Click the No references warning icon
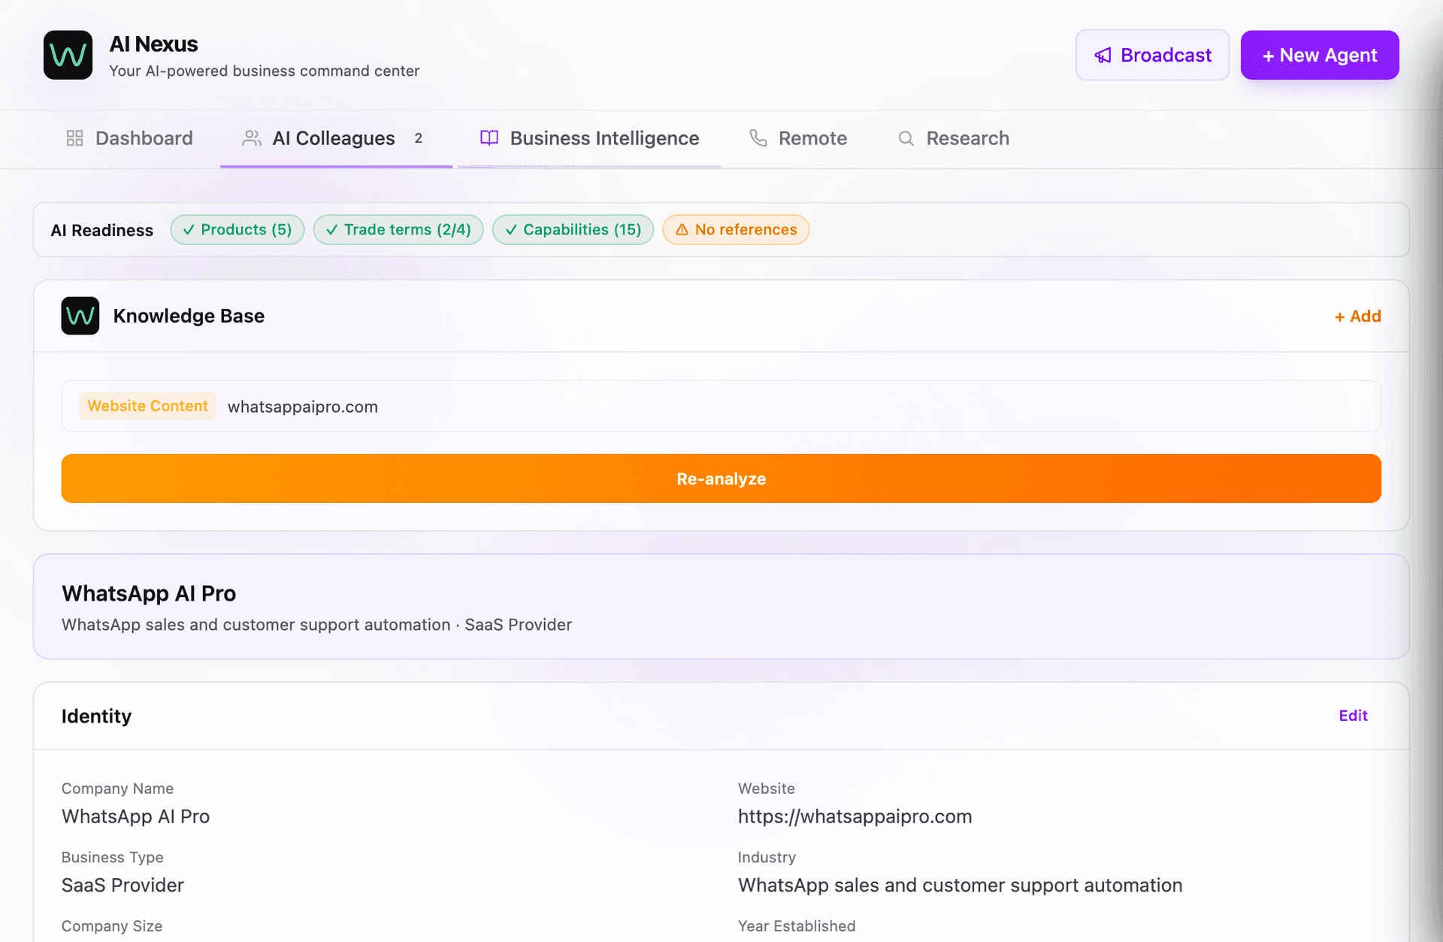The image size is (1443, 942). click(x=682, y=230)
